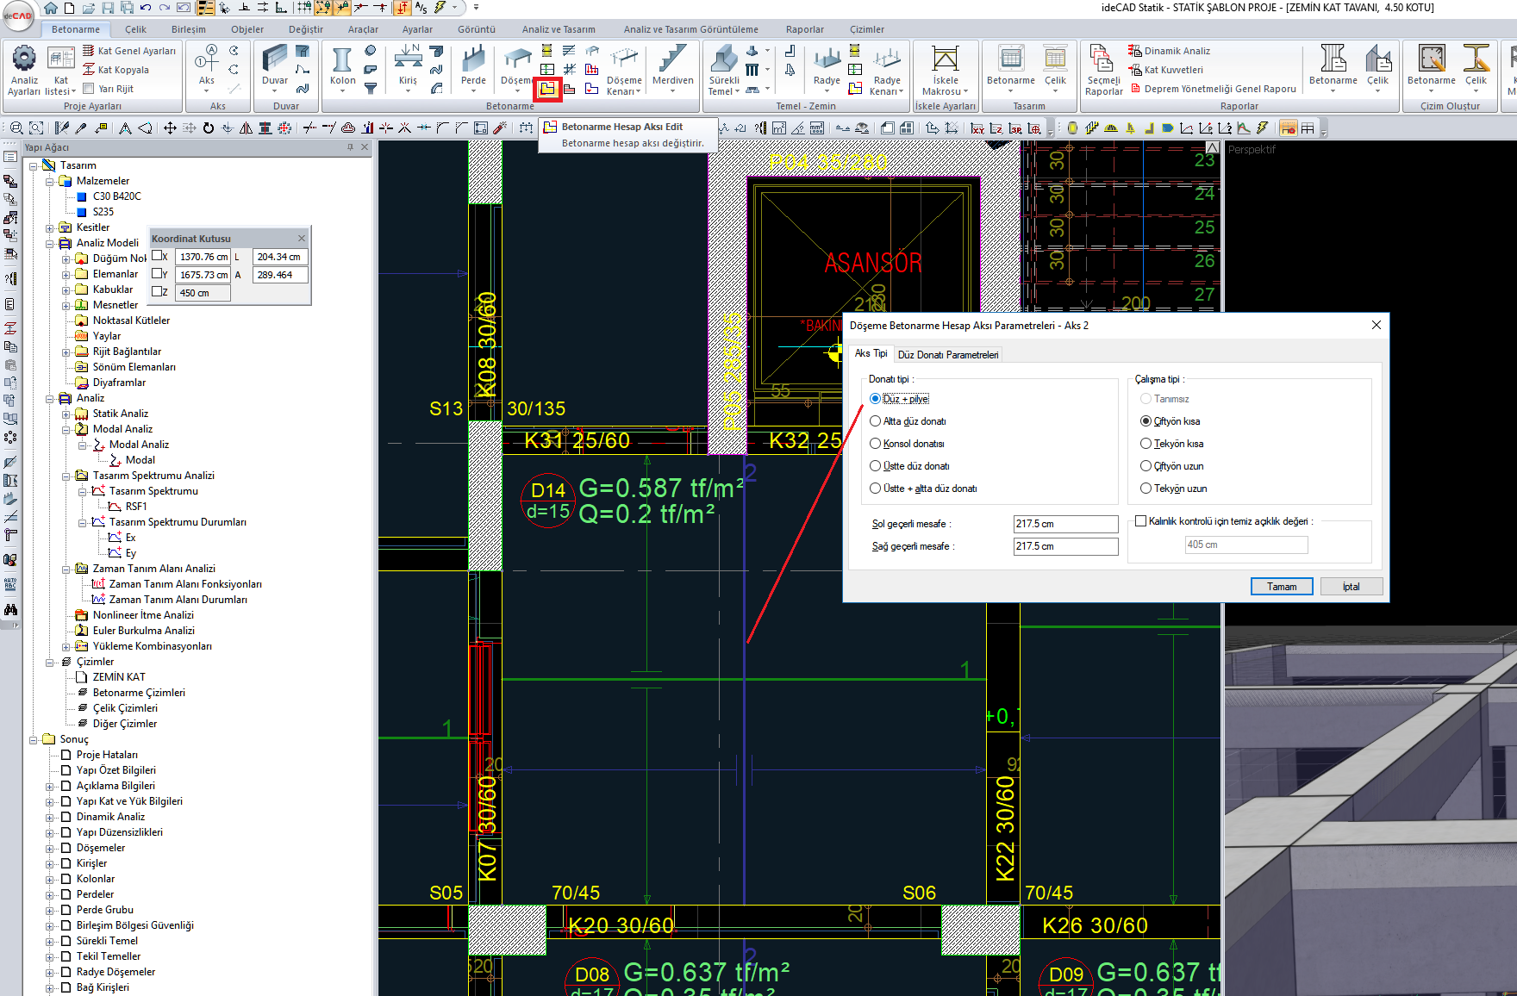The width and height of the screenshot is (1517, 996).
Task: Open the Kat listesi dropdown arrow
Action: tap(73, 91)
